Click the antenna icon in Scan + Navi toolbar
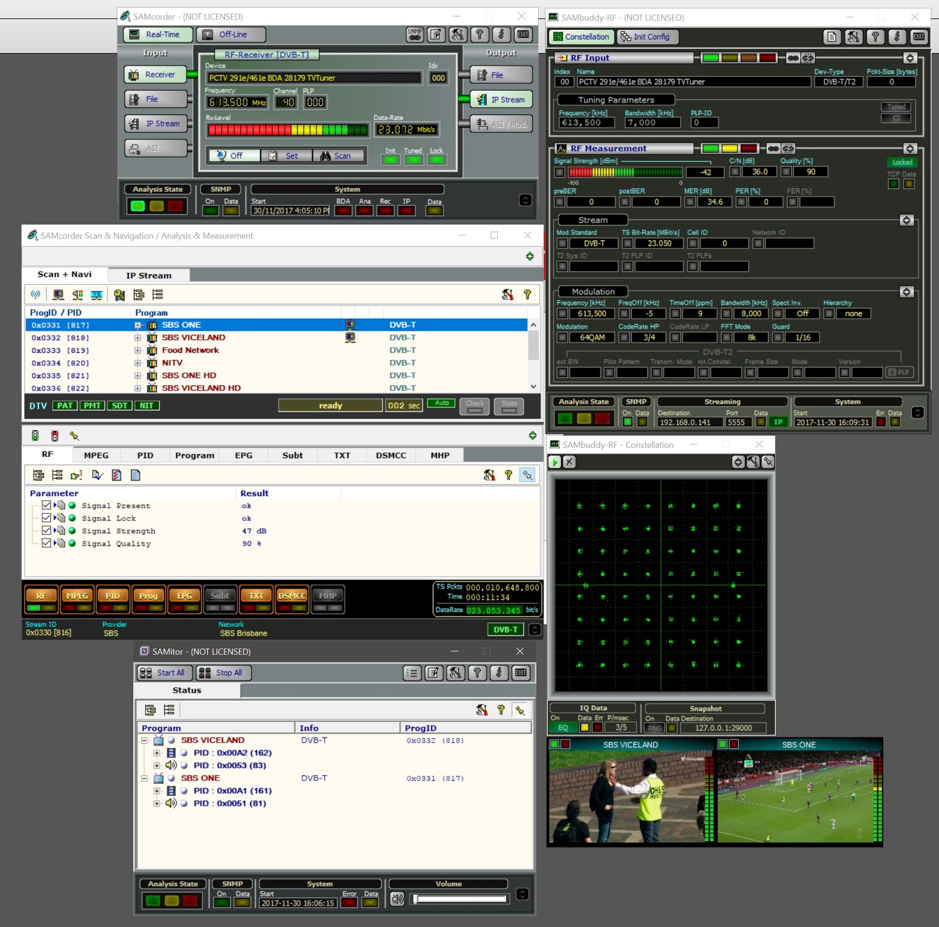This screenshot has height=927, width=939. pyautogui.click(x=36, y=294)
